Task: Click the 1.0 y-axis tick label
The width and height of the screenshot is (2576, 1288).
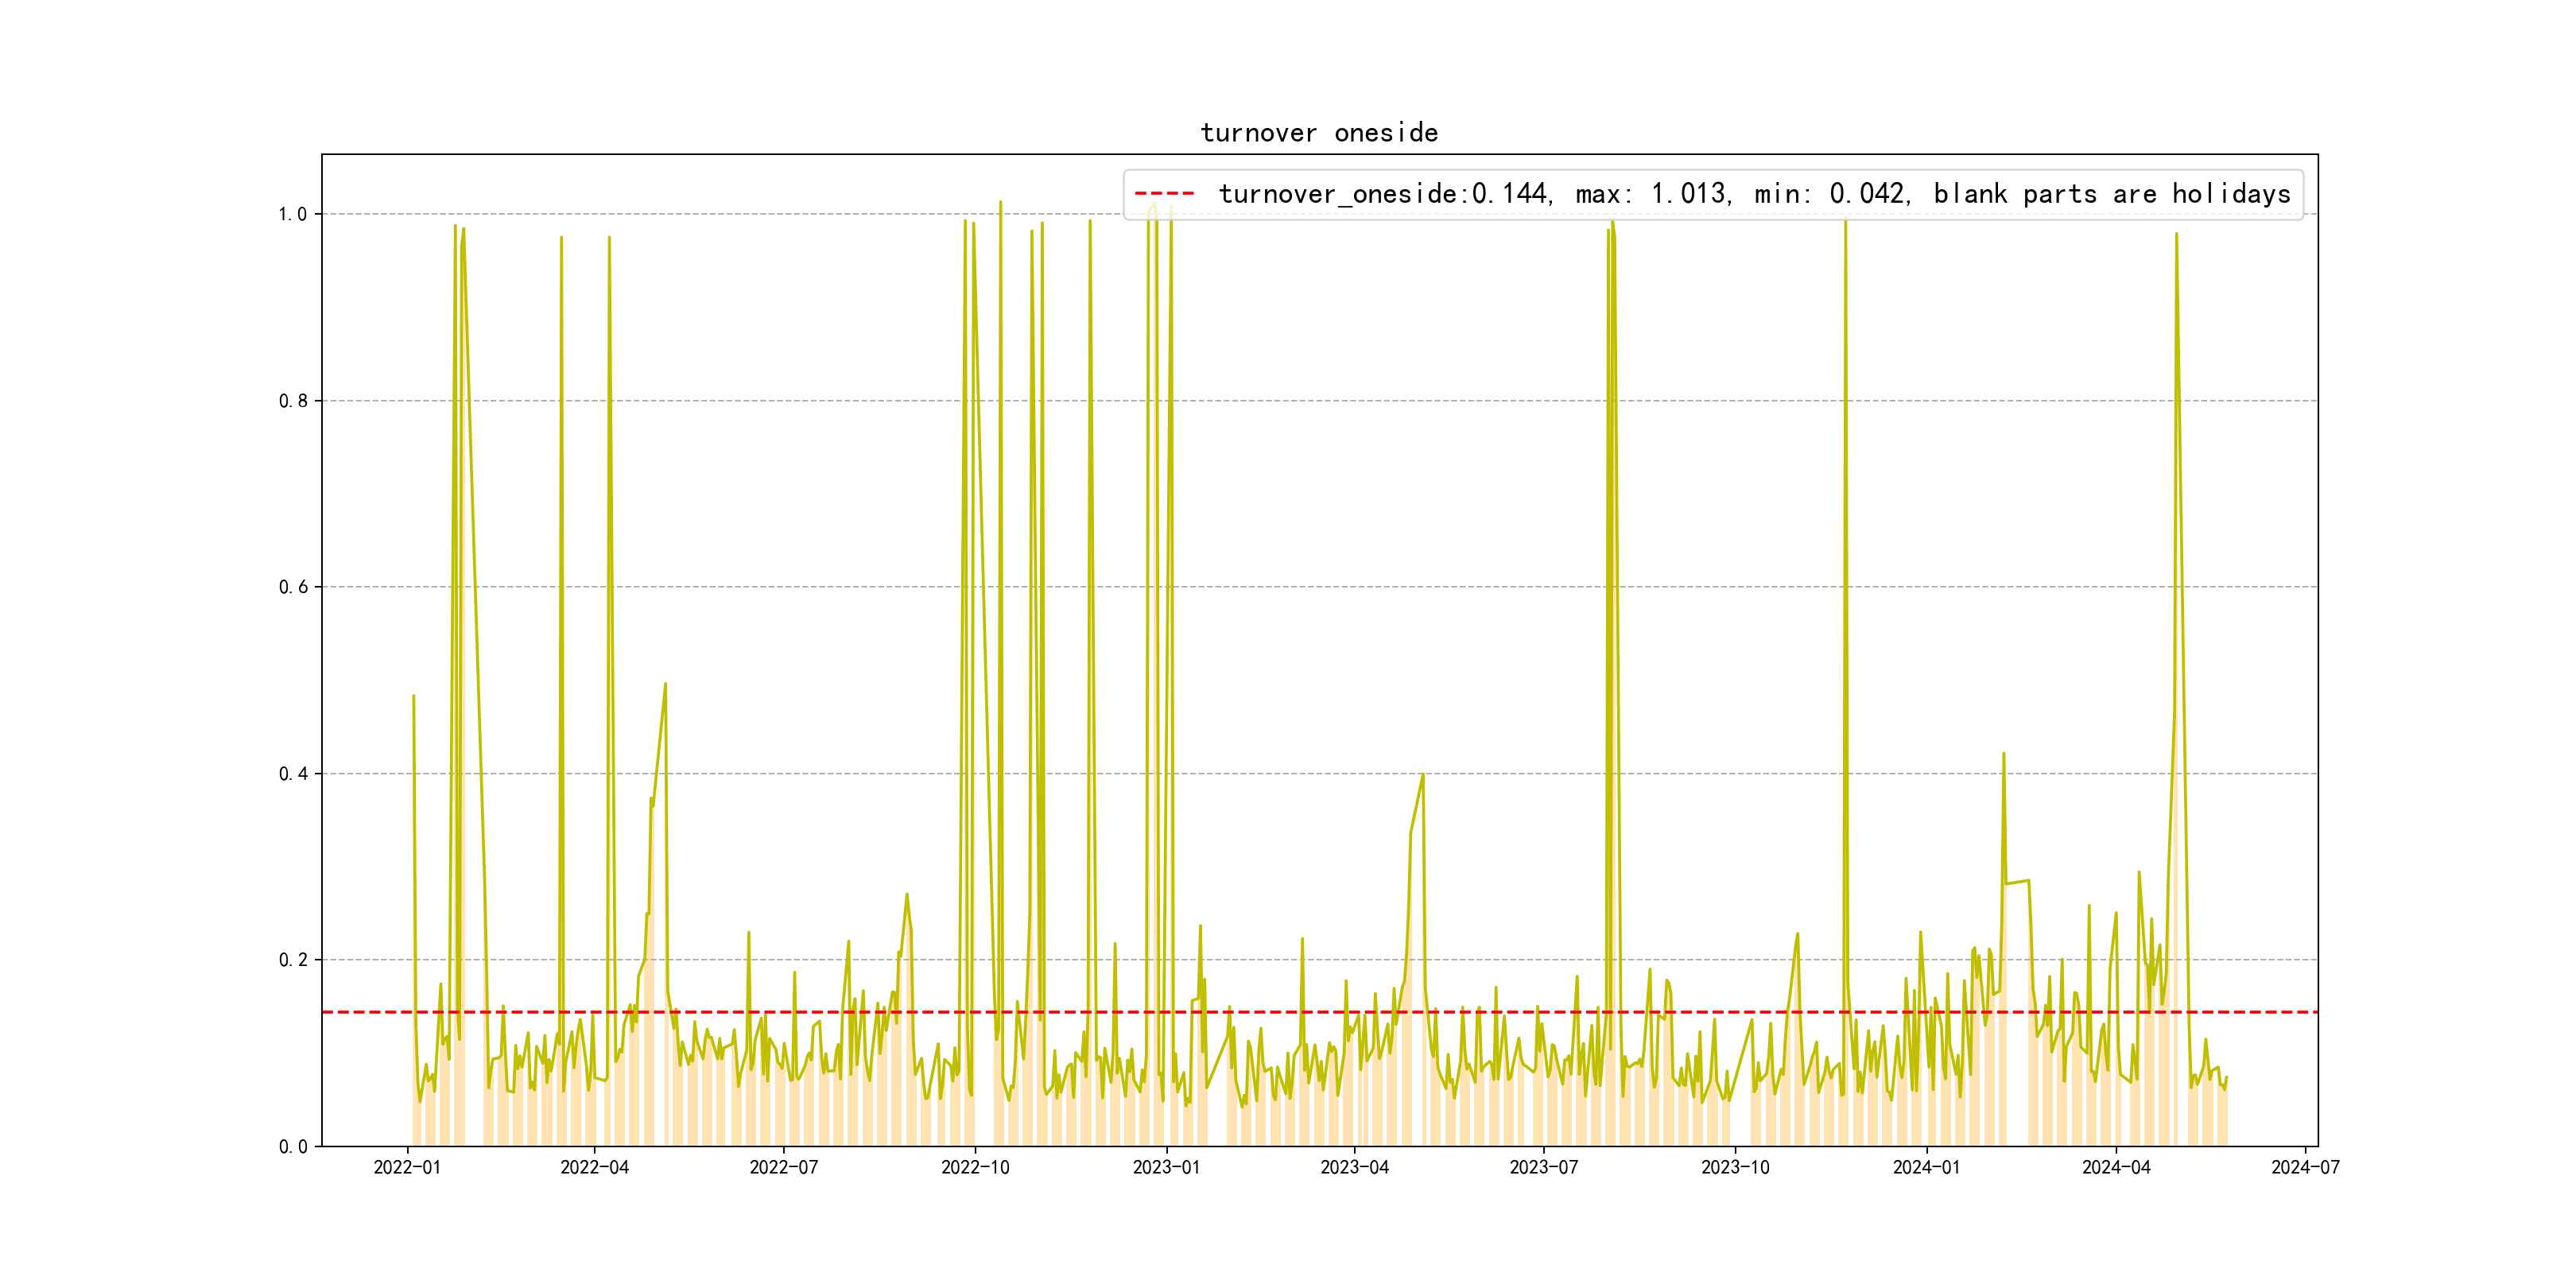Action: pos(292,214)
